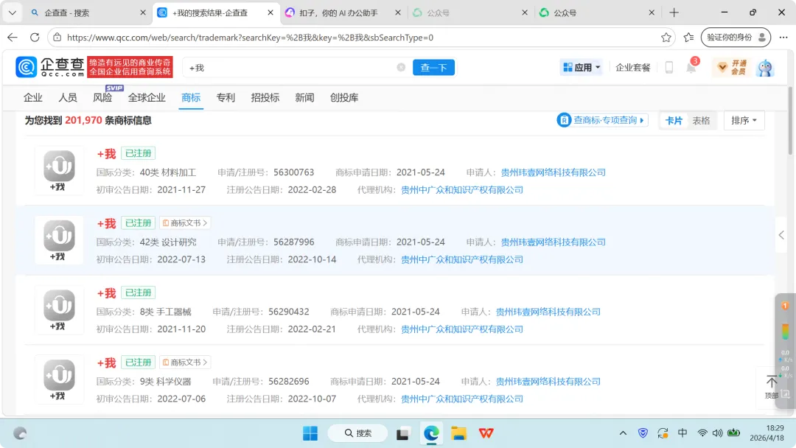This screenshot has height=448, width=796.
Task: Show hidden system tray icons
Action: (623, 433)
